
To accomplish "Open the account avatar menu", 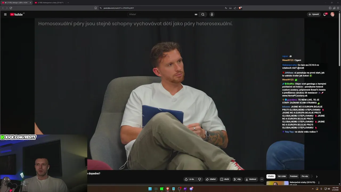I will (x=332, y=14).
